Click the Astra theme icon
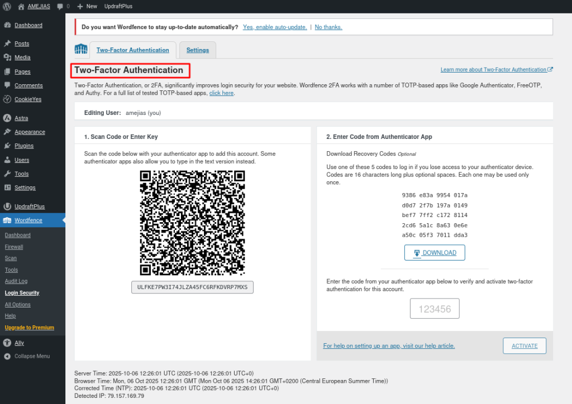This screenshot has width=572, height=404. [7, 118]
